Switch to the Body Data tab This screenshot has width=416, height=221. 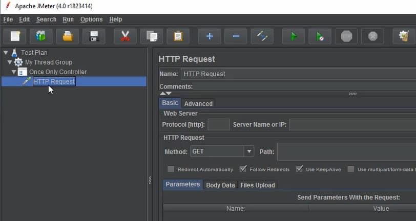pos(220,185)
